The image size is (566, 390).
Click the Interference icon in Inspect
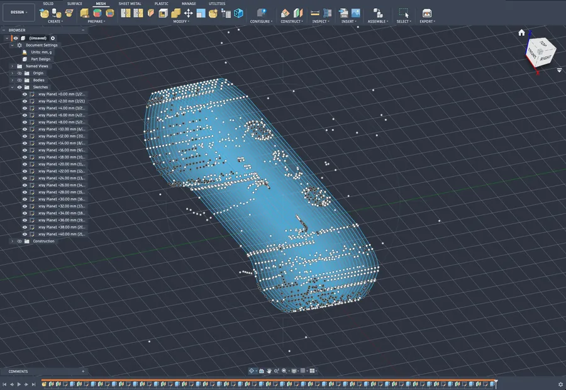328,13
